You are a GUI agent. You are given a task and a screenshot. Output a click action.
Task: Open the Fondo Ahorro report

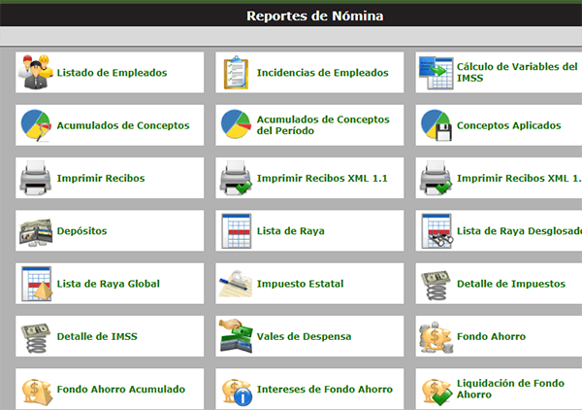(491, 336)
